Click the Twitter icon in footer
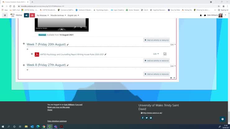Screen dimensions: 230x129 (x=147, y=118)
